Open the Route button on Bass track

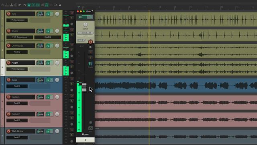pyautogui.click(x=40, y=80)
